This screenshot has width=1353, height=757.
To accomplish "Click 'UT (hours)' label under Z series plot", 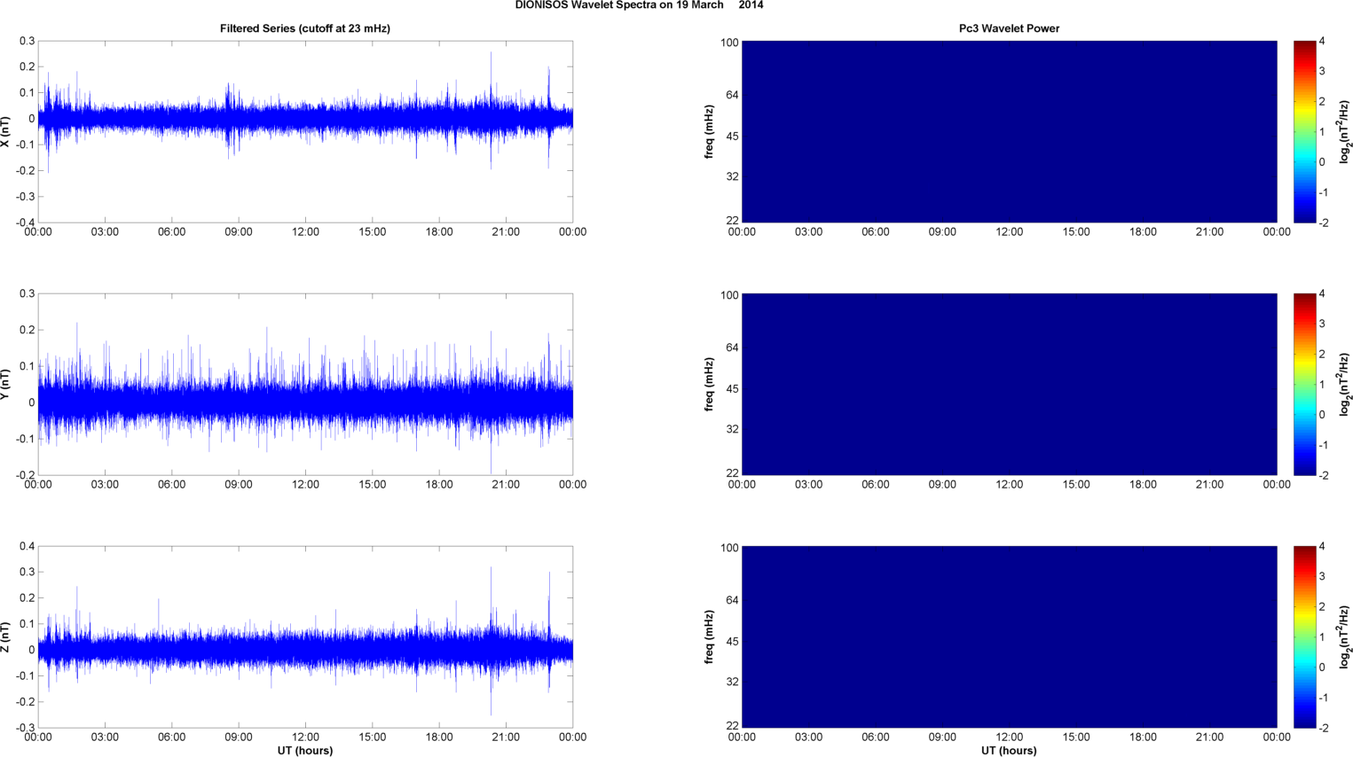I will tap(305, 751).
